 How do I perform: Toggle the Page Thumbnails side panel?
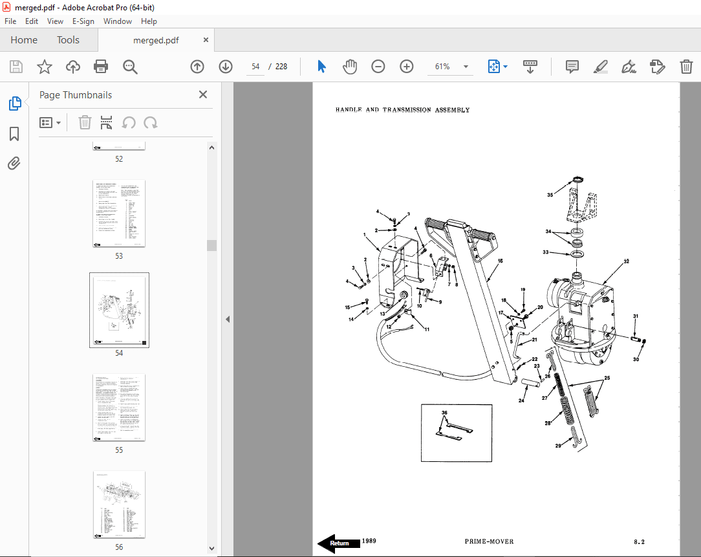coord(14,104)
